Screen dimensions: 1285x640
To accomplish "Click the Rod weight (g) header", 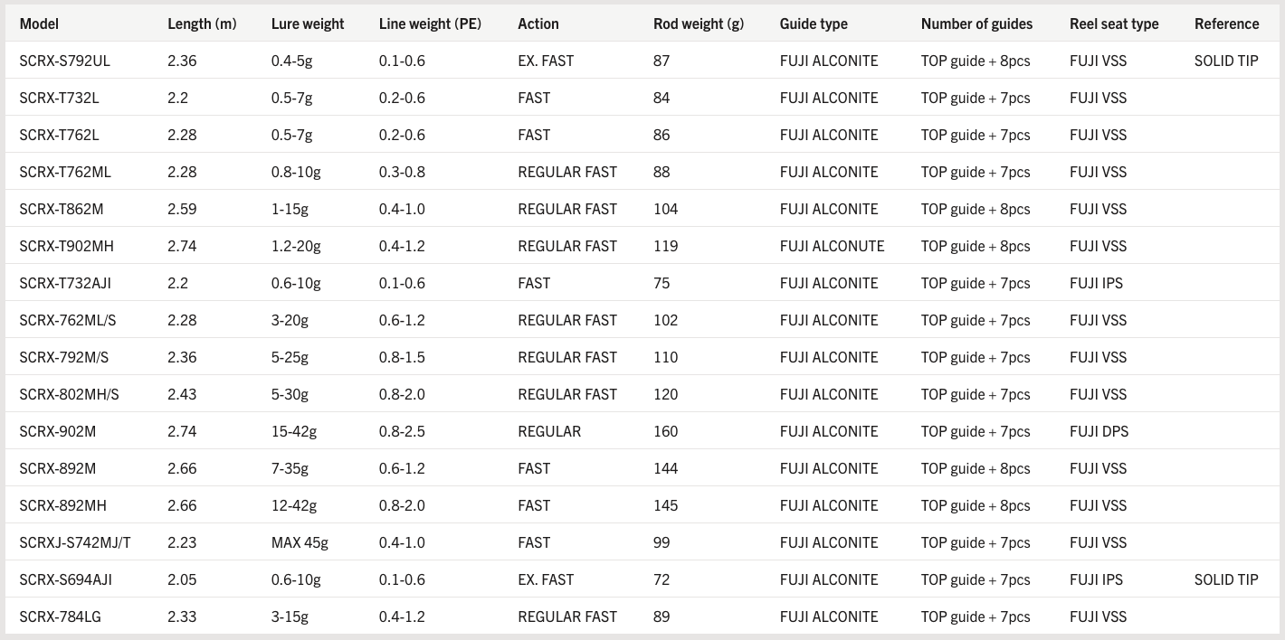I will coord(699,24).
